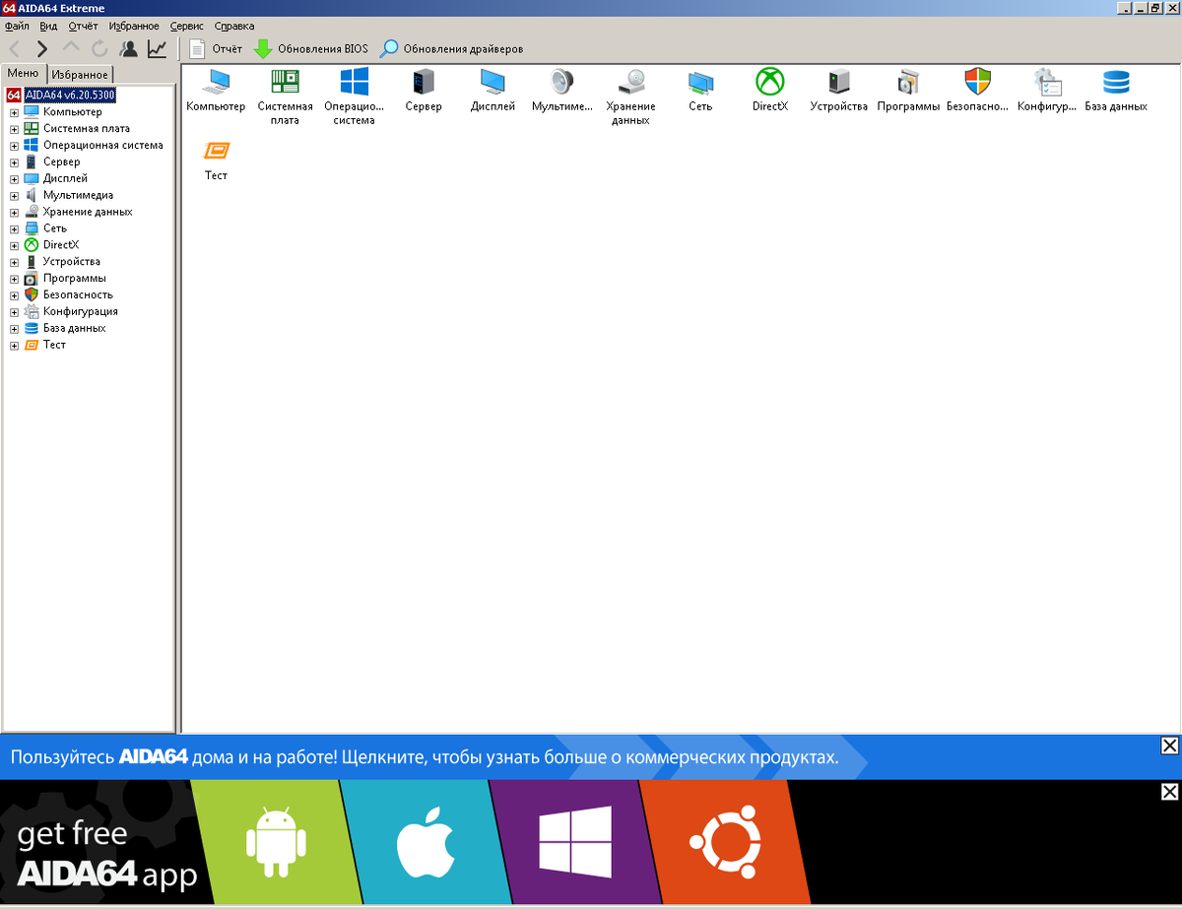Click the Apple logo in the banner
This screenshot has height=909, width=1182.
tap(425, 843)
